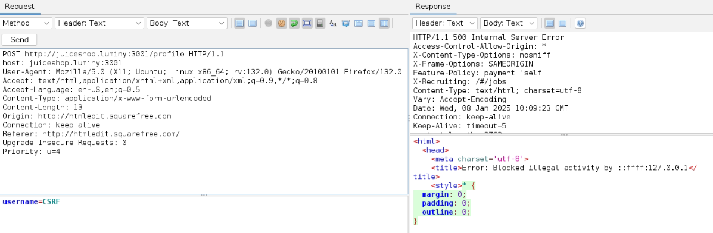
Task: Open help with the blue question mark icon
Action: (580, 23)
